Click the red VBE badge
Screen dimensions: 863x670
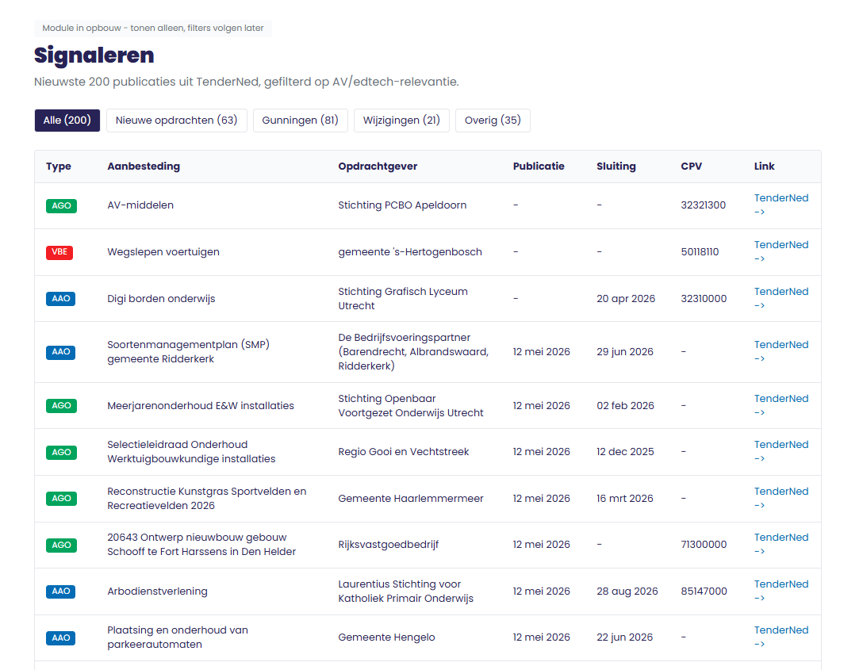[x=59, y=252]
